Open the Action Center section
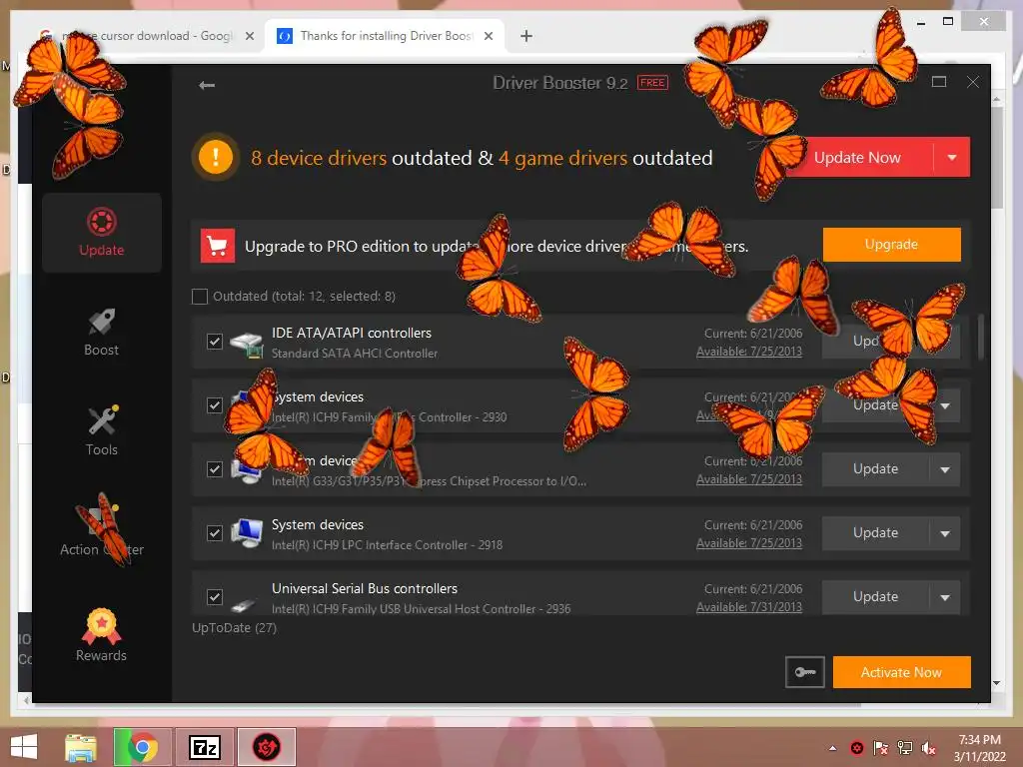Screen dimensions: 1023x767 pyautogui.click(x=102, y=530)
